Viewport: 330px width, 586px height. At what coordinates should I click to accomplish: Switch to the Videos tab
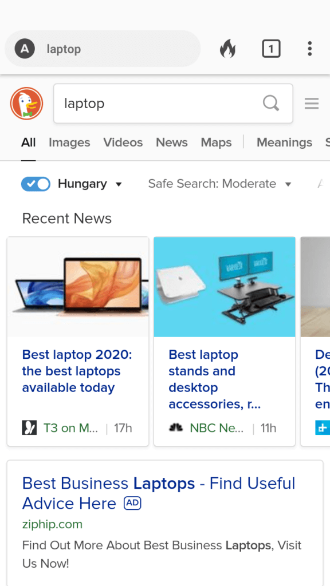[123, 142]
